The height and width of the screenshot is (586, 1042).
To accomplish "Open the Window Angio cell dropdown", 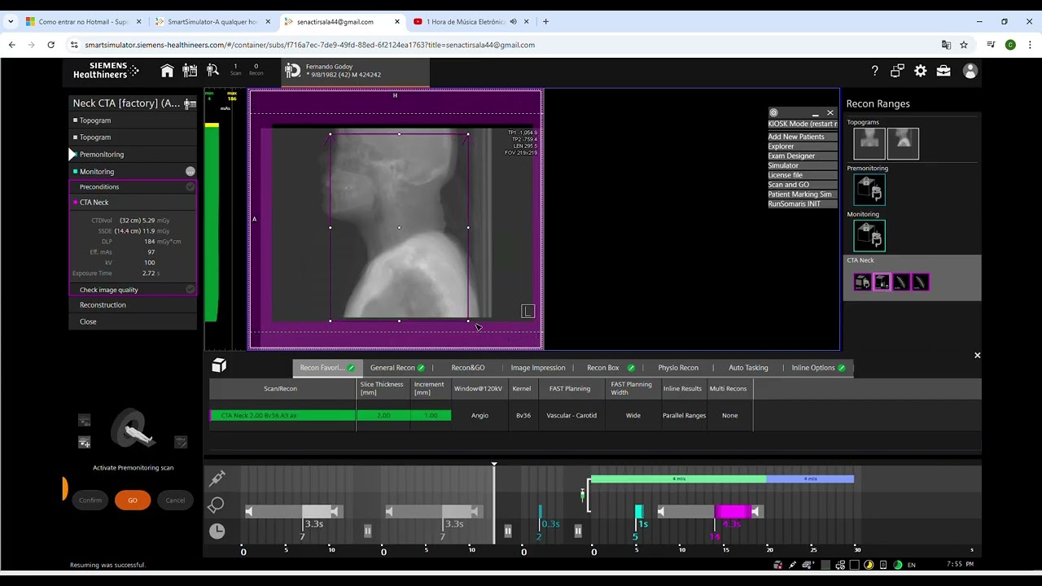I will click(480, 415).
